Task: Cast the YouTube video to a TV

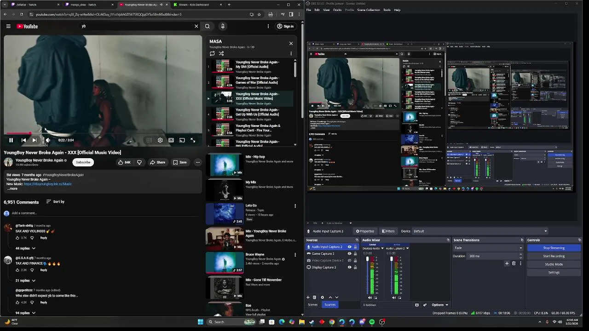Action: (x=182, y=140)
